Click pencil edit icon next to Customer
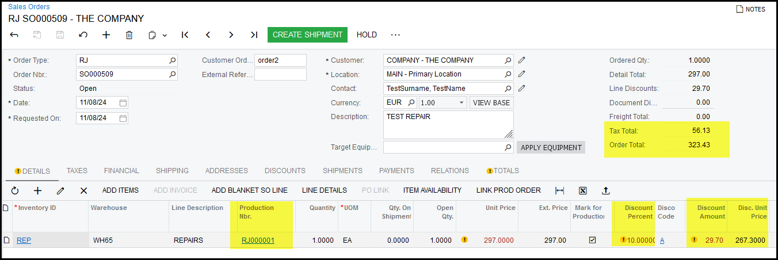 coord(522,60)
